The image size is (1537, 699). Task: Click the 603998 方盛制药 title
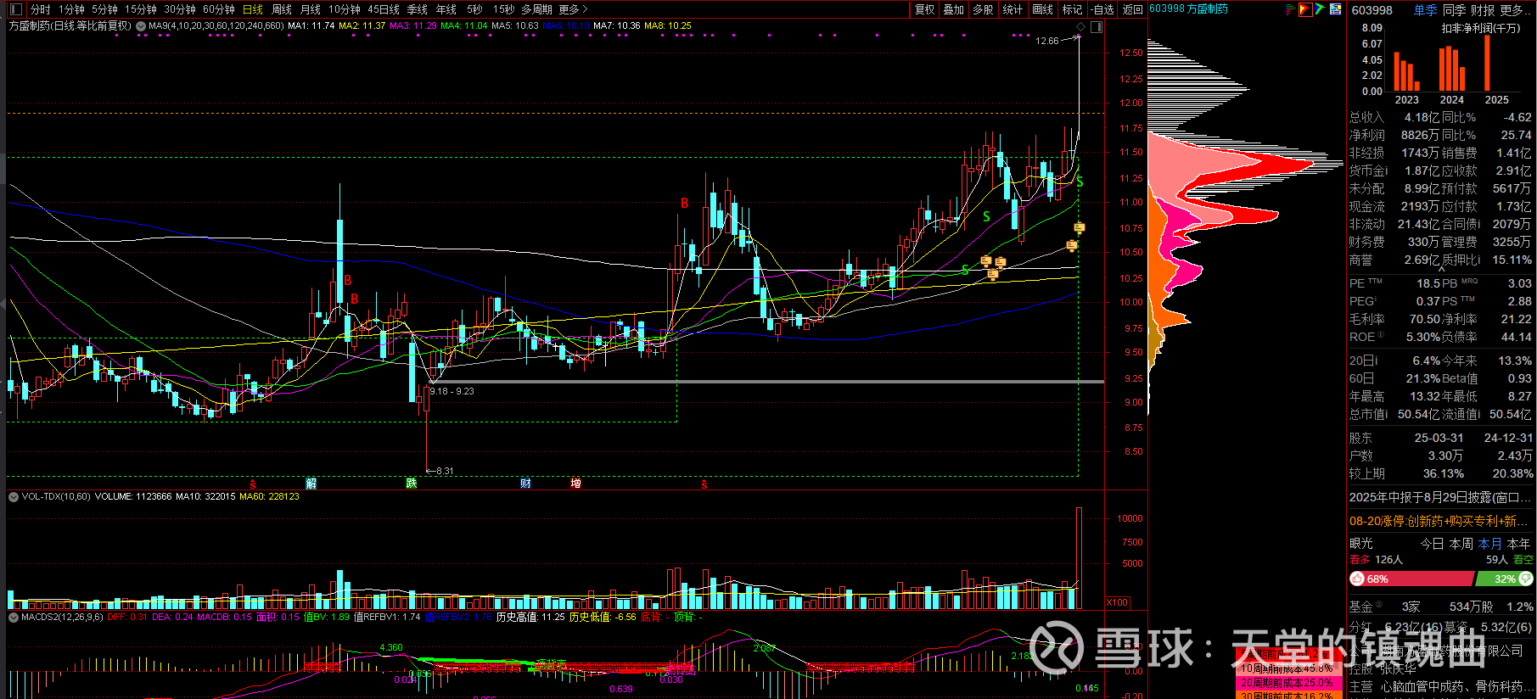point(1188,8)
